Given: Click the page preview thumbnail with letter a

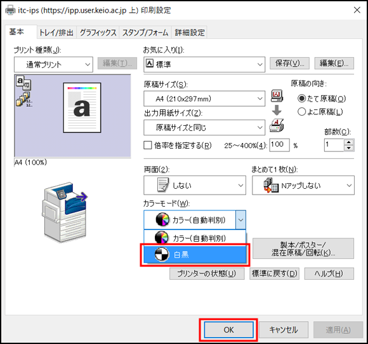Looking at the screenshot, I should (x=82, y=107).
